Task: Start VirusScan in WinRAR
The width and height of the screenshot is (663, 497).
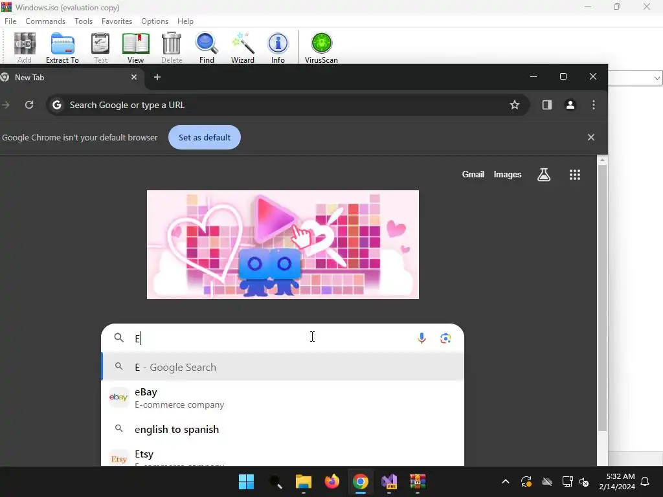Action: (321, 48)
